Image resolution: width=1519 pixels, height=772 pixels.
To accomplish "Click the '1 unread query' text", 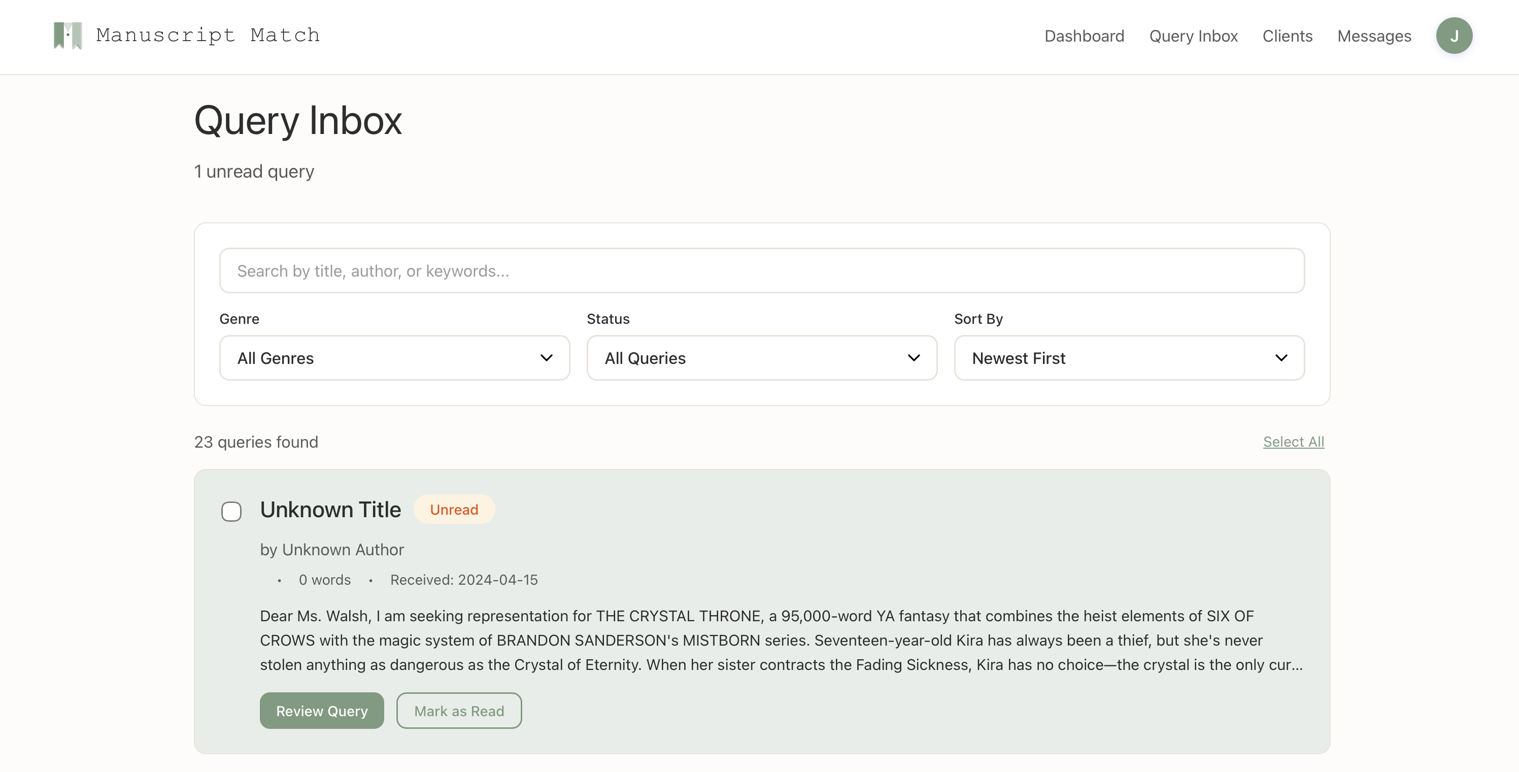I will click(x=254, y=172).
